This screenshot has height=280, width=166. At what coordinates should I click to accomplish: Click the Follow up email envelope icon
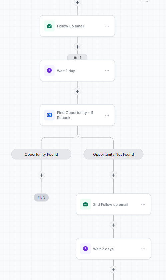pos(49,26)
